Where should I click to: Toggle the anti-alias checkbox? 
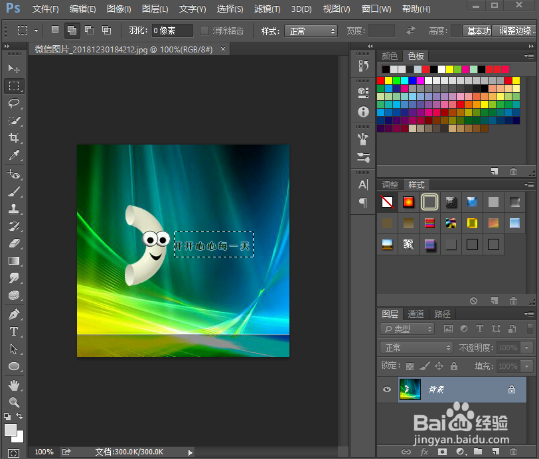[204, 31]
